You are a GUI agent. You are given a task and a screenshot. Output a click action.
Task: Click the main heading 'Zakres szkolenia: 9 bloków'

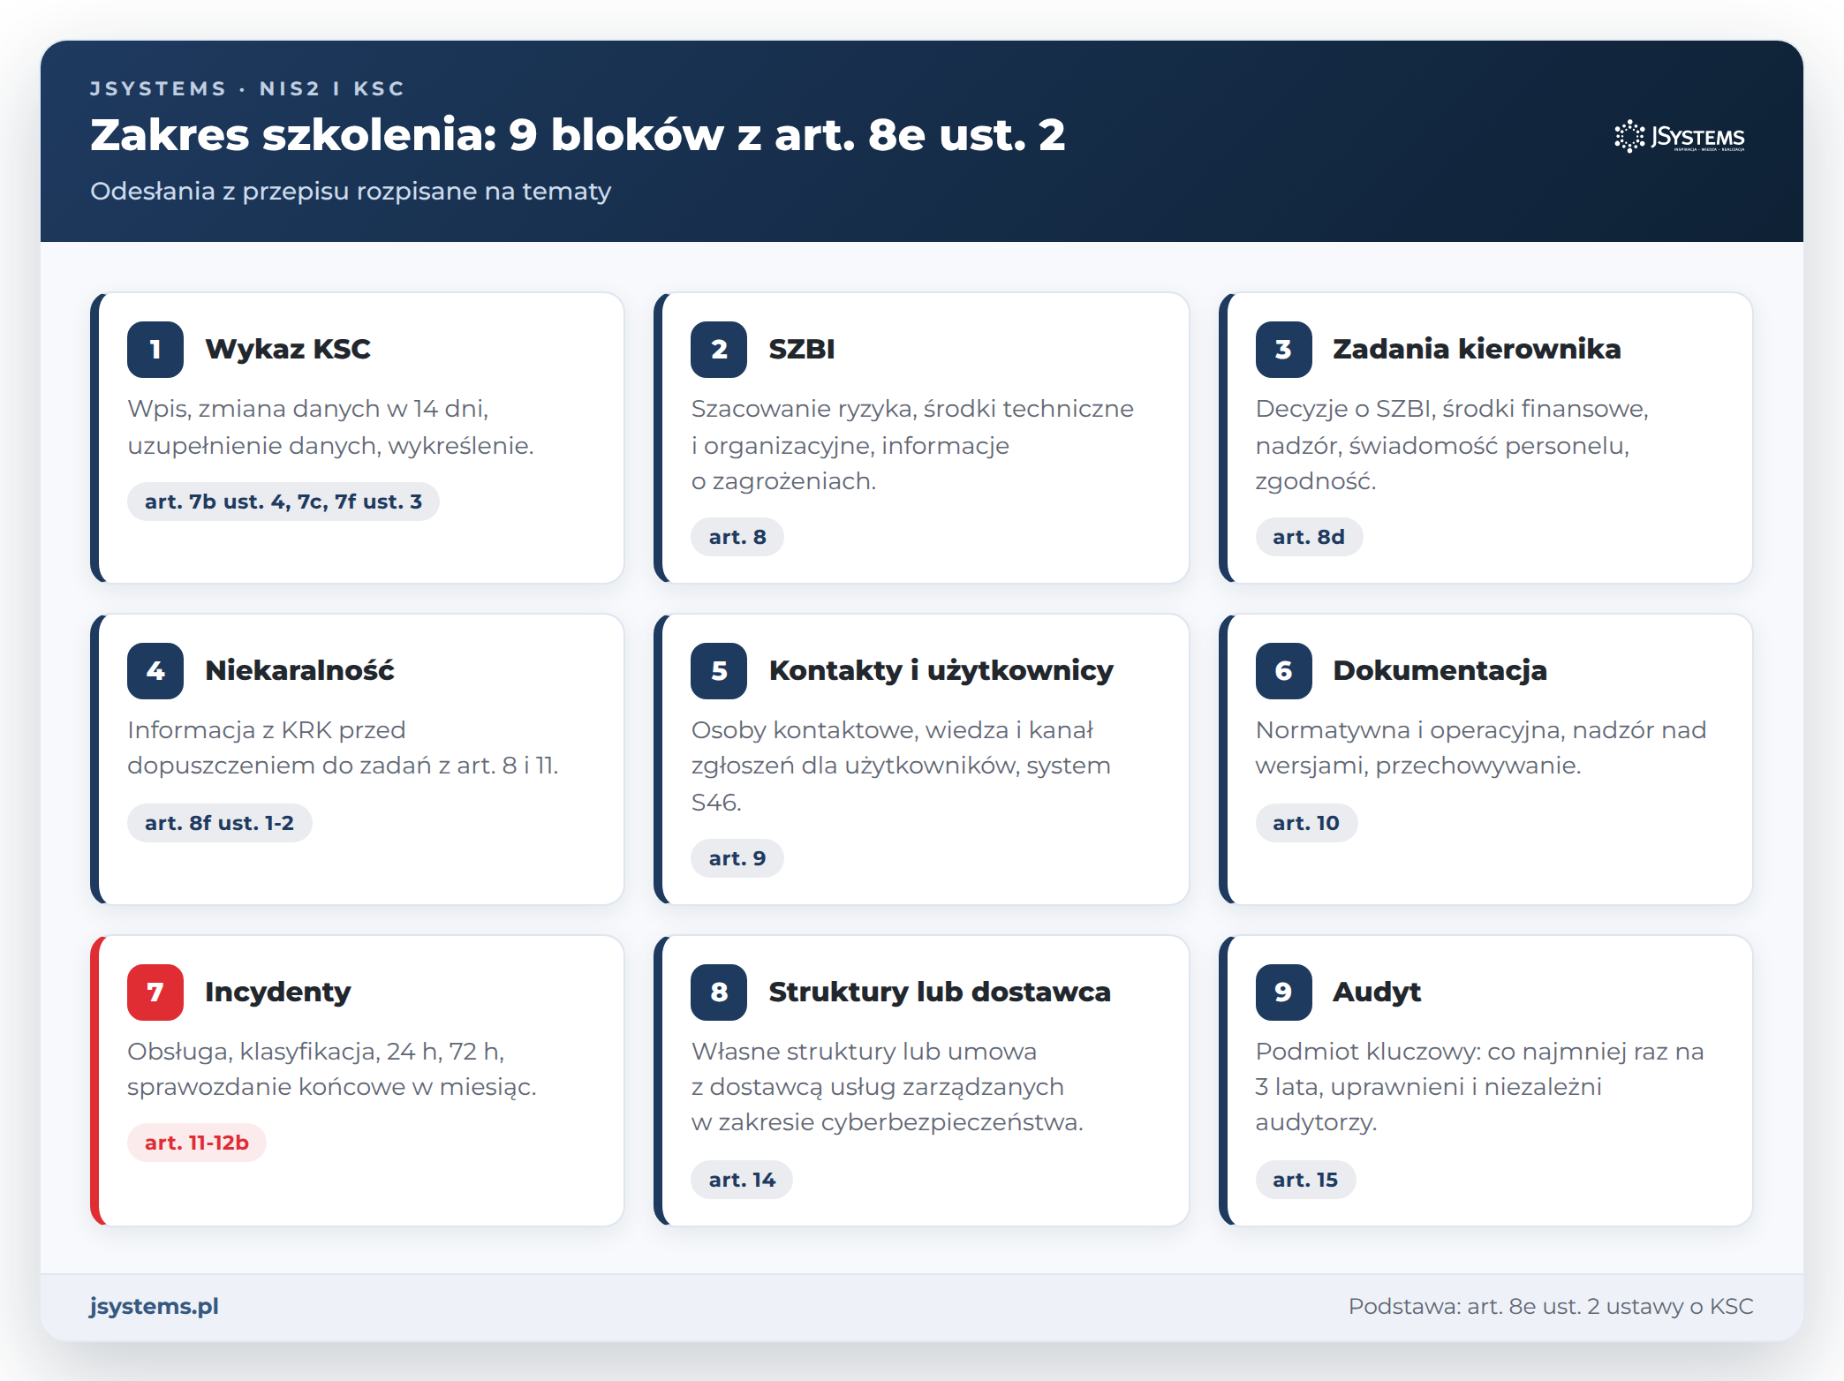click(578, 135)
